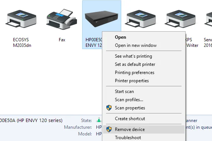
Task: Select the Fax device icon
Action: pyautogui.click(x=62, y=19)
